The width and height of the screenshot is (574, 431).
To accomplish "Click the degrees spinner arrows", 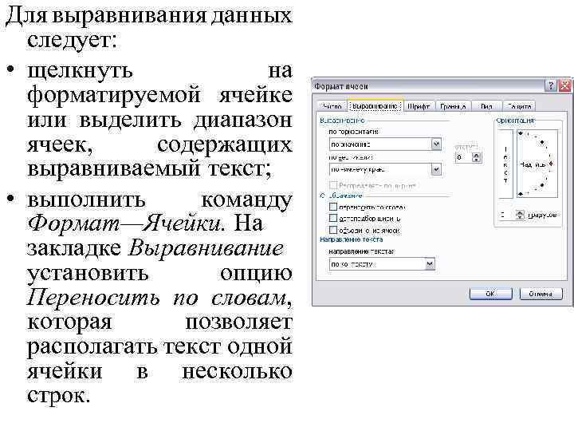I will (x=520, y=215).
